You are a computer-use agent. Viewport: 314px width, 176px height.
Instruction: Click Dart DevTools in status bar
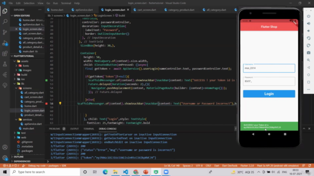coord(230,166)
